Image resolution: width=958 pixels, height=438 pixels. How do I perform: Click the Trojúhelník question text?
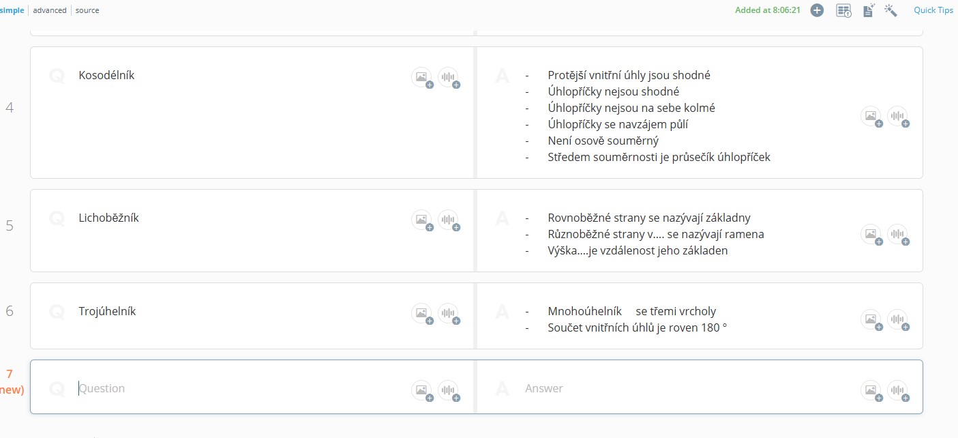coord(108,311)
